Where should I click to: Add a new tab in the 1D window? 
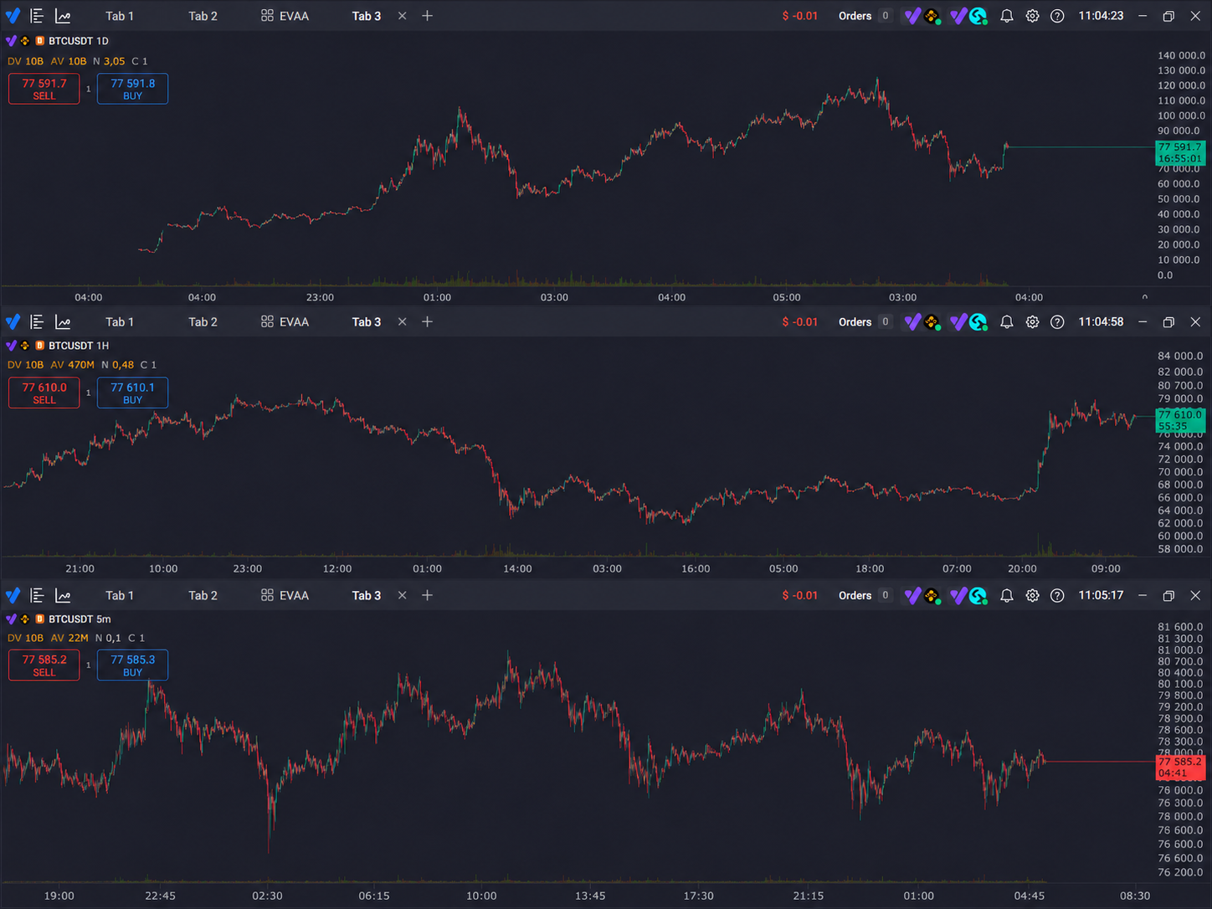427,16
